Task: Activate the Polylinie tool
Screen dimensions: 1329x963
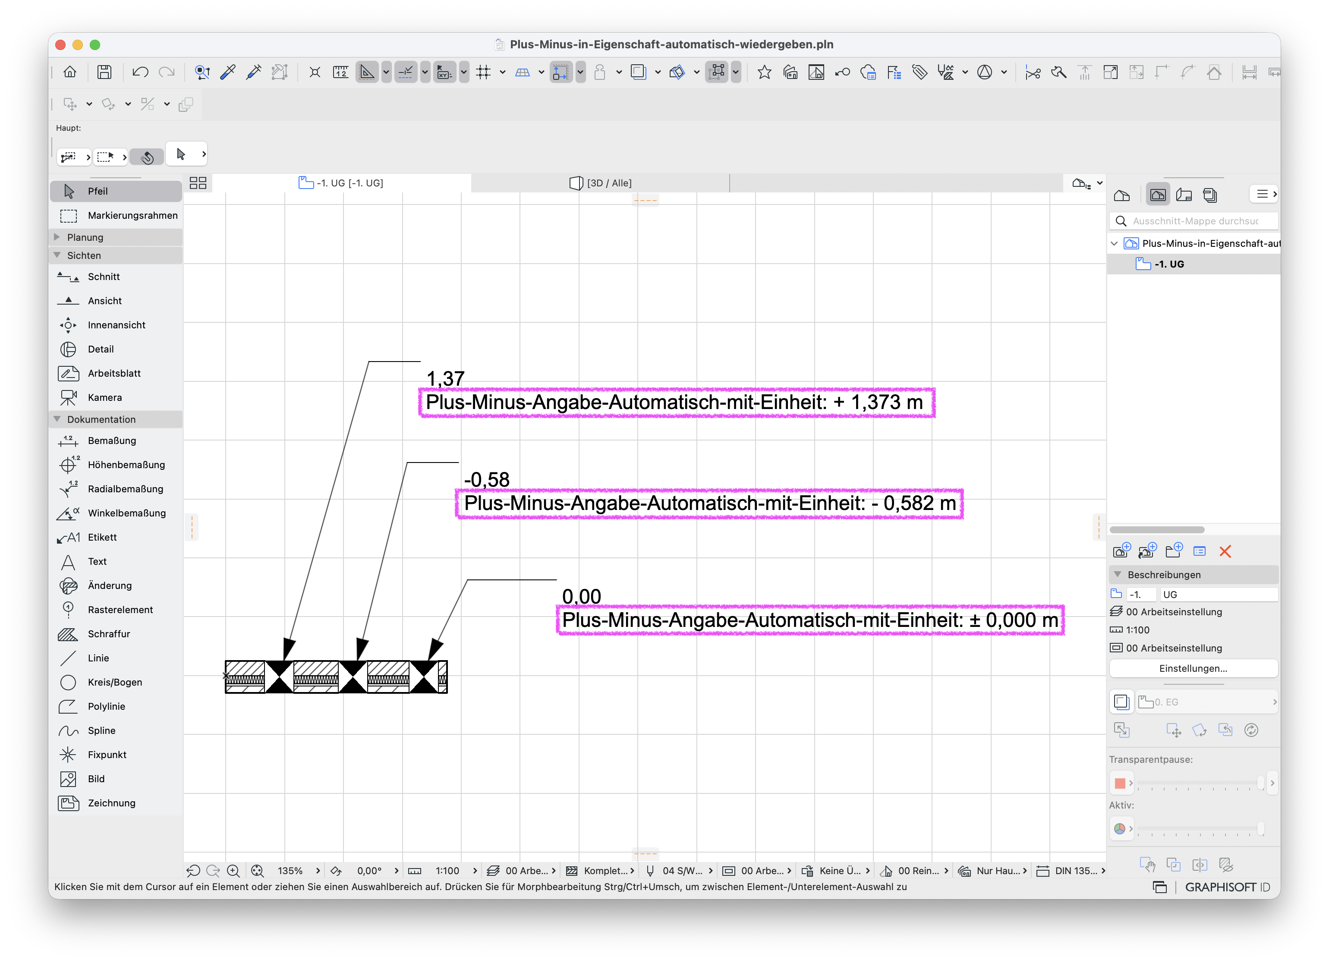Action: tap(116, 706)
